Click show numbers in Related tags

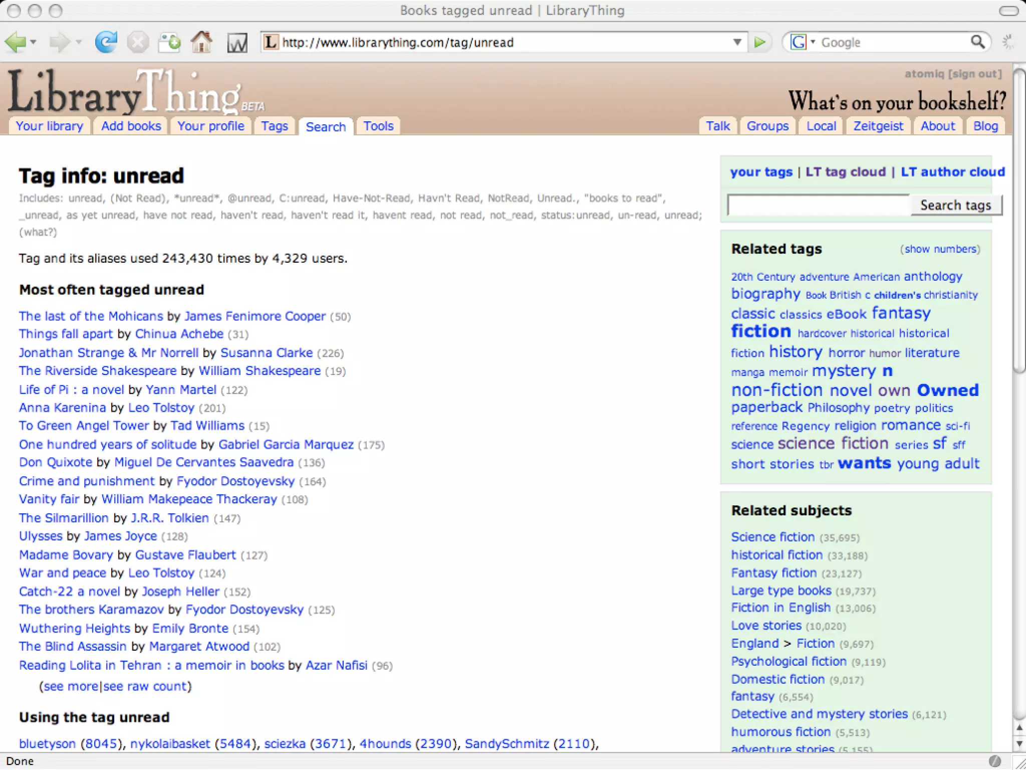[x=940, y=249]
